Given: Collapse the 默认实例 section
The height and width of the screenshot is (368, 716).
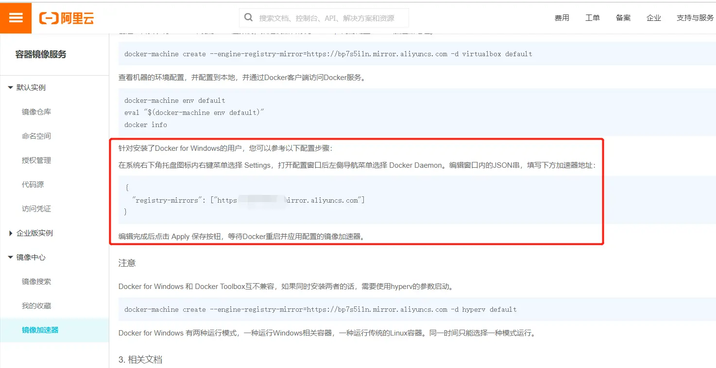Looking at the screenshot, I should click(x=27, y=88).
